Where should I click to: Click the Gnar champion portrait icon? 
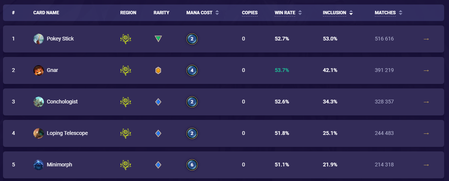(39, 70)
